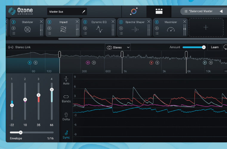Solo the Stabilizer module
The image size is (227, 149).
pos(13,28)
